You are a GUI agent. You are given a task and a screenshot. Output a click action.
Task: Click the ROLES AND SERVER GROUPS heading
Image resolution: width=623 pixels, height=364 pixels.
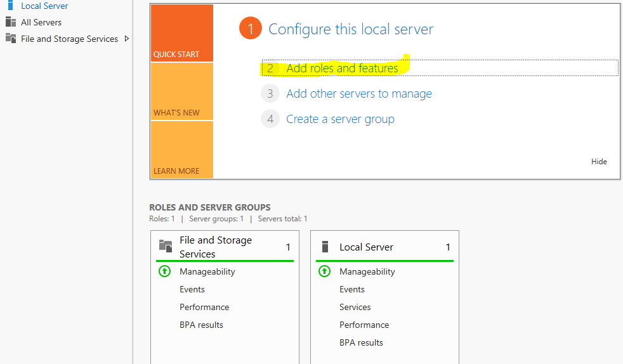(x=210, y=207)
